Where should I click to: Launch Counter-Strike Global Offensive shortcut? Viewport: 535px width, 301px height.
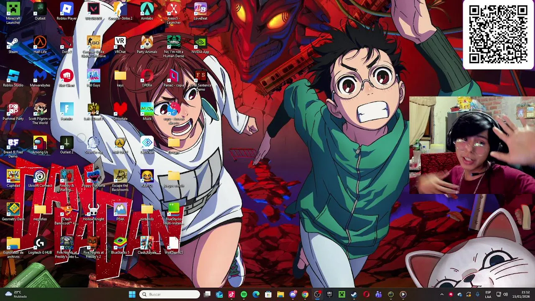pyautogui.click(x=94, y=47)
